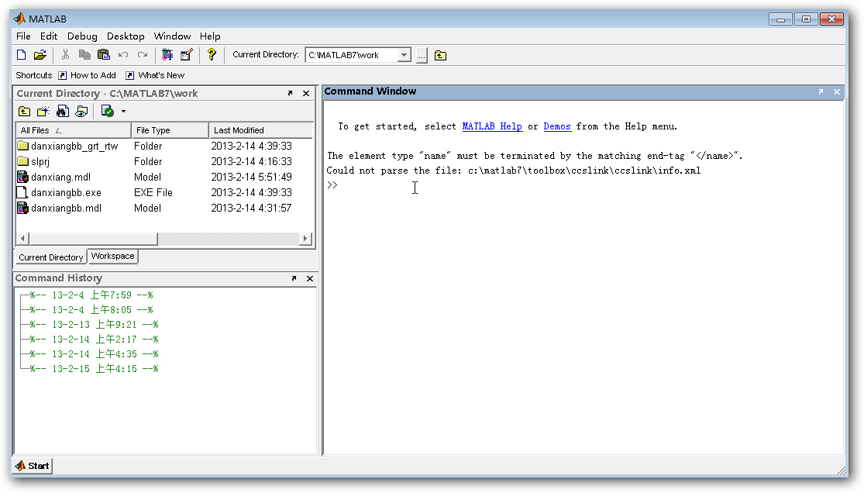Image resolution: width=864 pixels, height=493 pixels.
Task: Select history entry 13-2-13 上午9:21
Action: (95, 325)
